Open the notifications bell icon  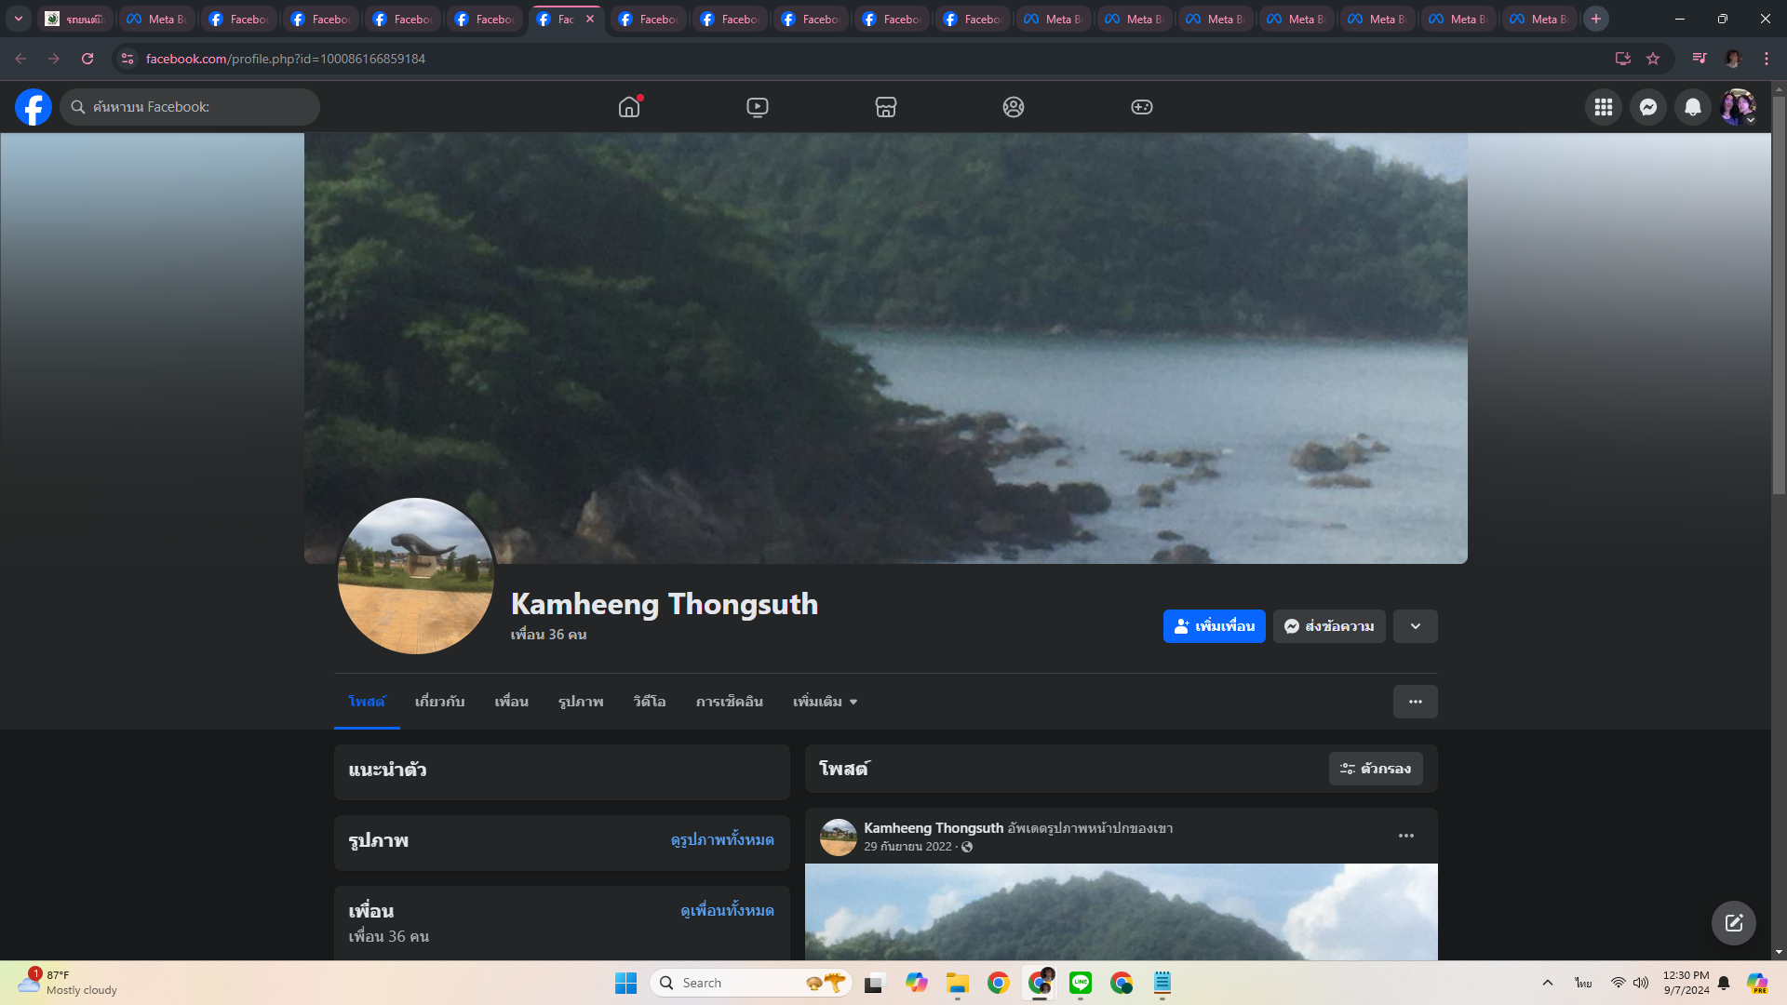(1692, 107)
